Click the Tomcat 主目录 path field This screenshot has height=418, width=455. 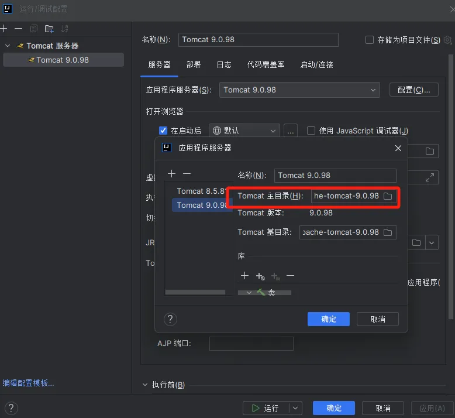point(346,196)
